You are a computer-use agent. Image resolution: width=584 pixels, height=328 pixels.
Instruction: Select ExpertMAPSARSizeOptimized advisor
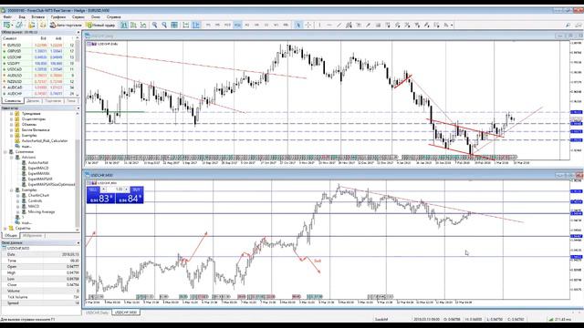[51, 184]
